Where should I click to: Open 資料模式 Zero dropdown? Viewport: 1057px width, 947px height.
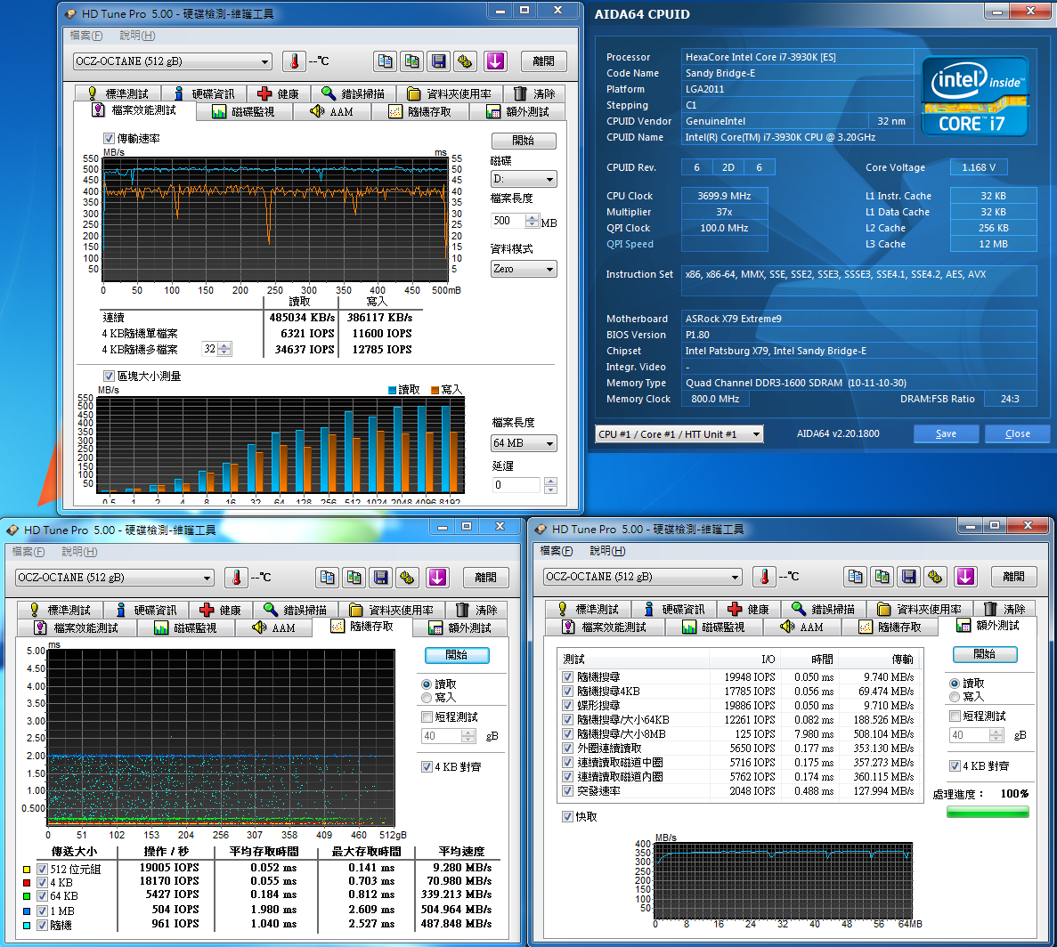[x=524, y=269]
